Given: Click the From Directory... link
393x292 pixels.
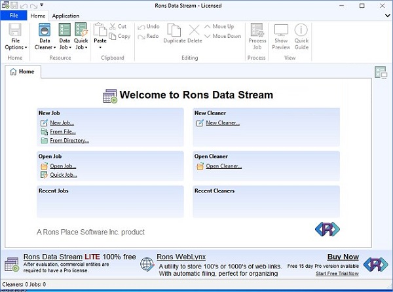Looking at the screenshot, I should coord(69,141).
